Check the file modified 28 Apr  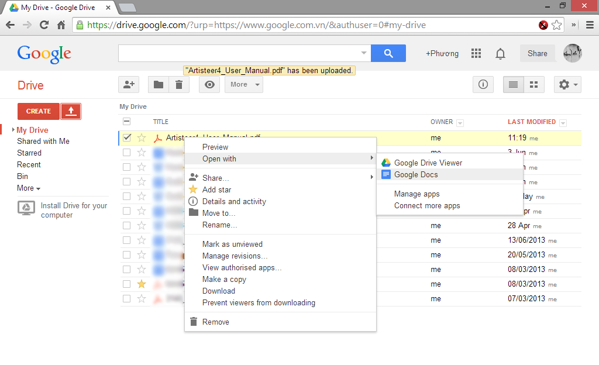coord(126,225)
